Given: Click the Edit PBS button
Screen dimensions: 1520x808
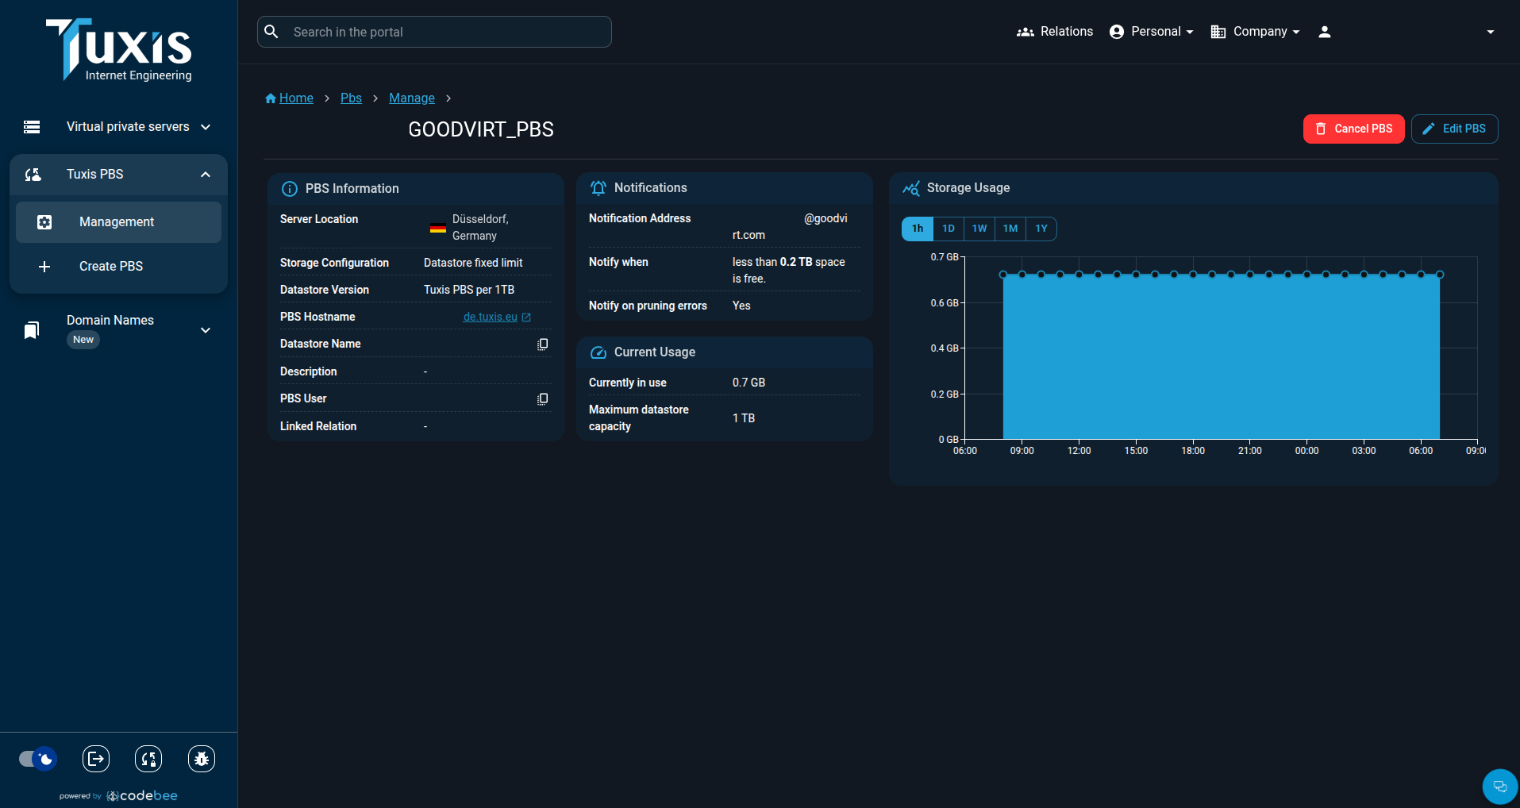Looking at the screenshot, I should tap(1454, 129).
